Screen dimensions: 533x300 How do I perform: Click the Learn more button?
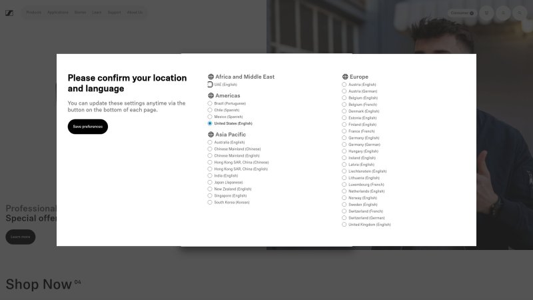pyautogui.click(x=20, y=237)
